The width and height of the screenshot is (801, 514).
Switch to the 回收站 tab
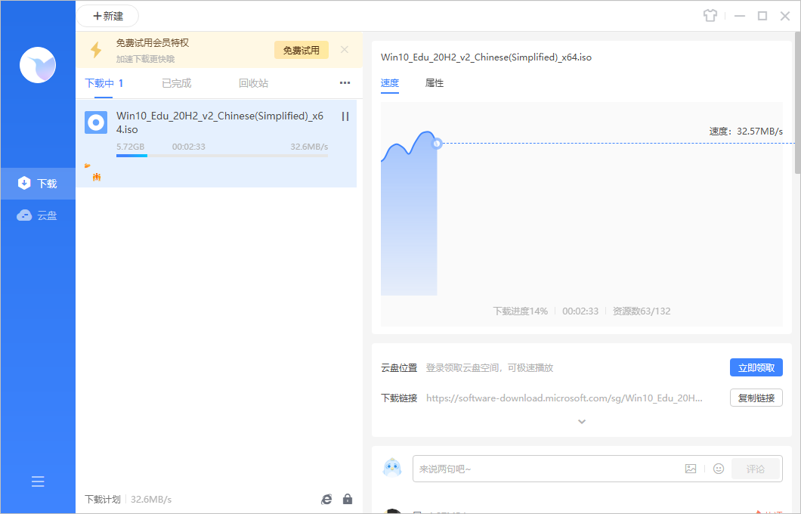point(253,83)
